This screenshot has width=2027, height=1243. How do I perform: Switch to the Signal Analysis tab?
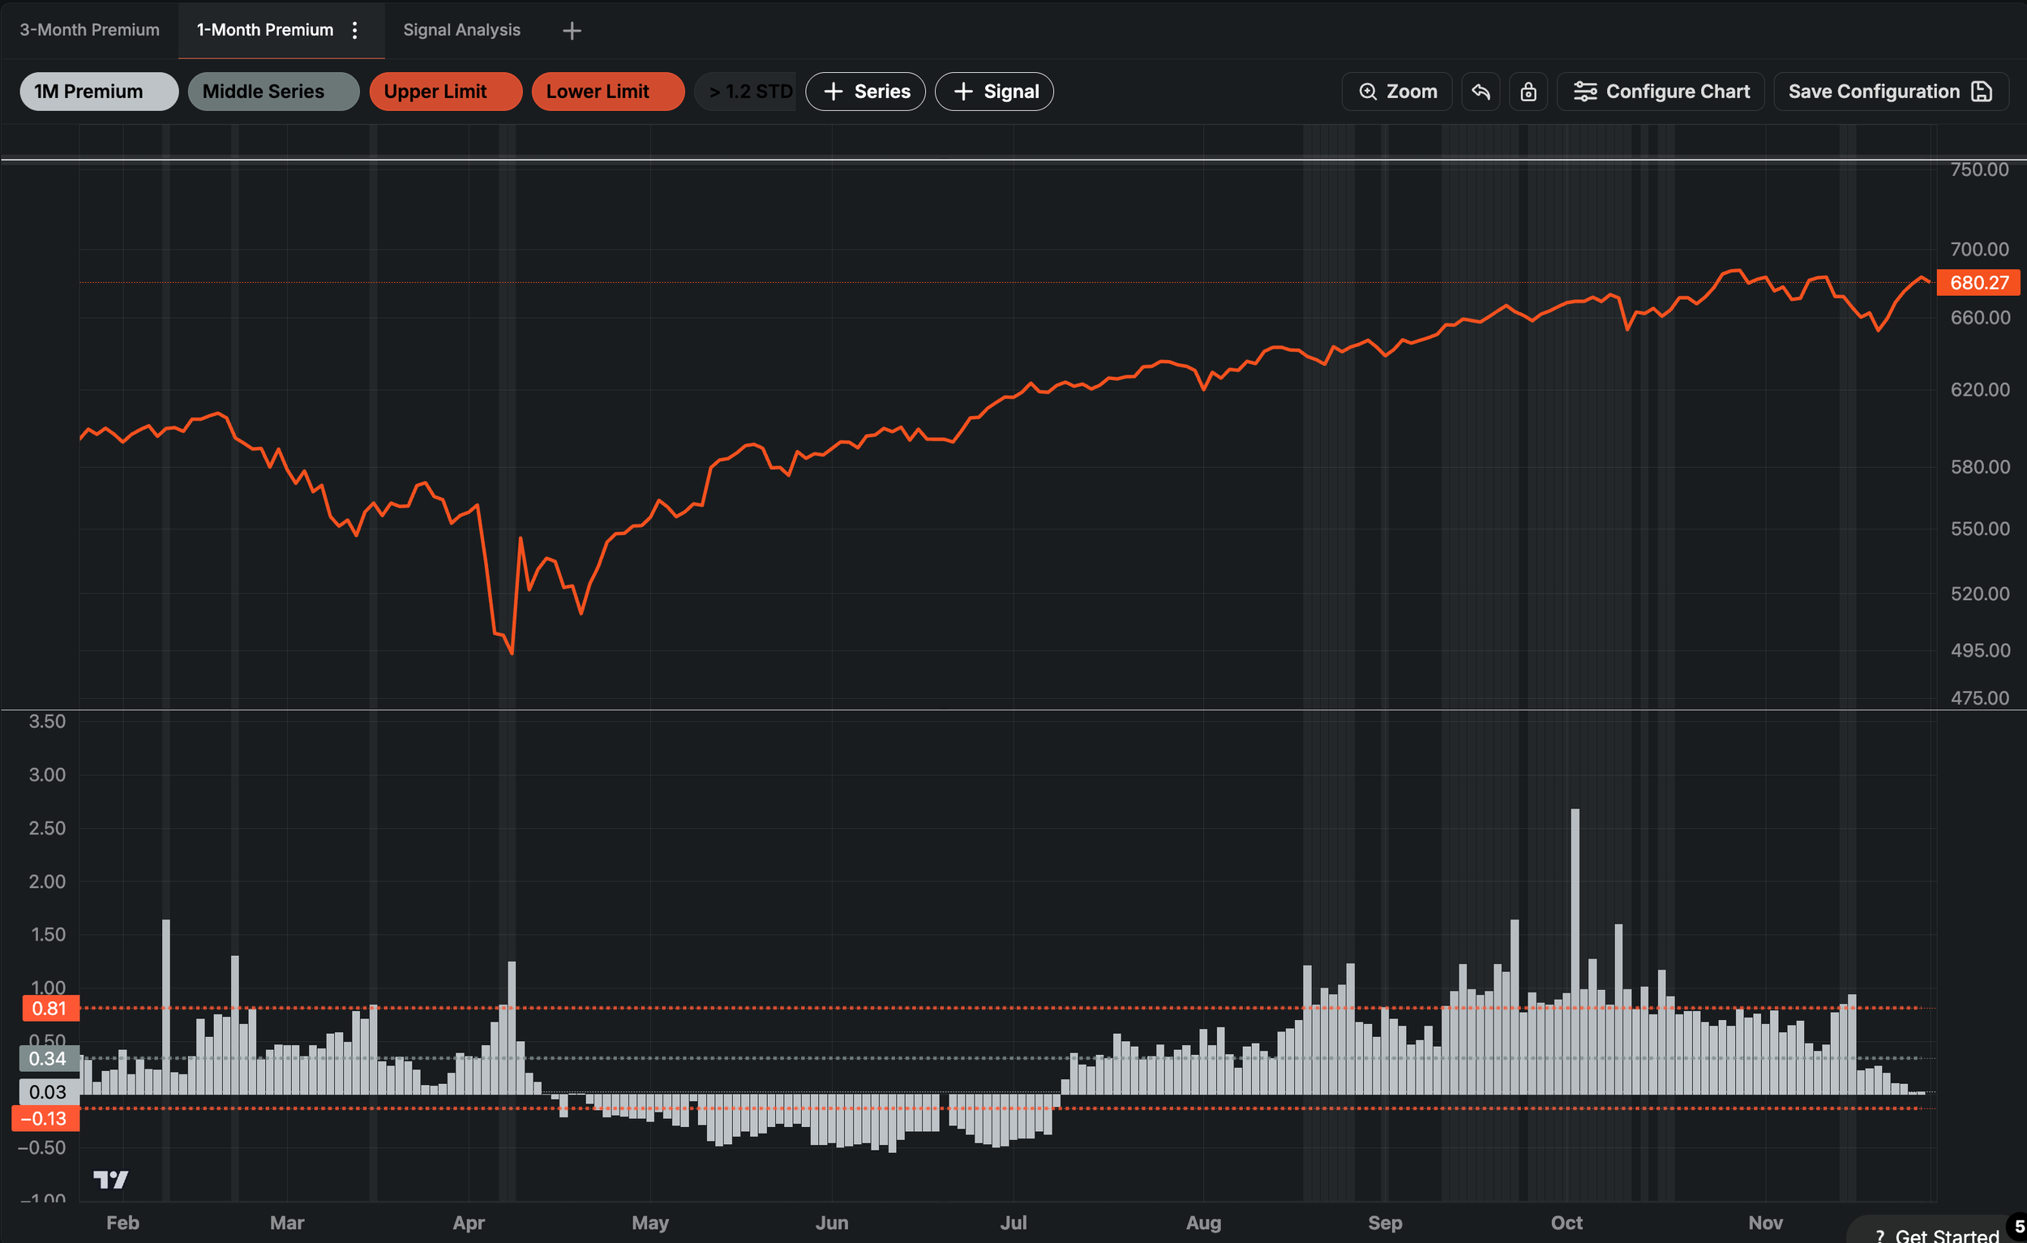click(x=461, y=31)
